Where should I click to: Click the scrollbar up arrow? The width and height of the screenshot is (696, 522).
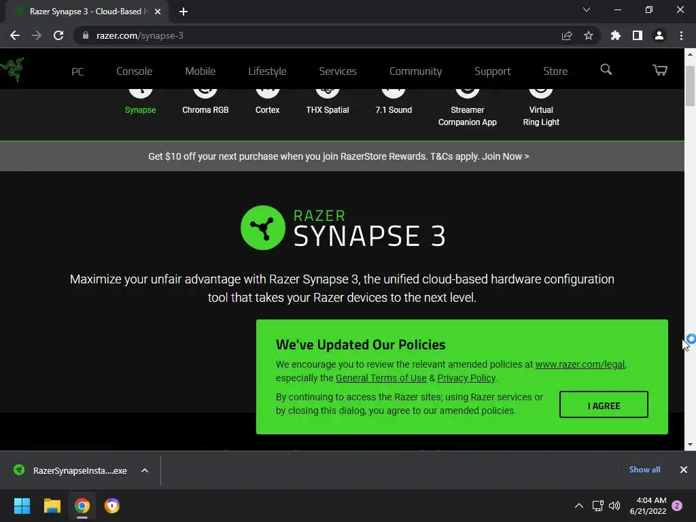690,54
